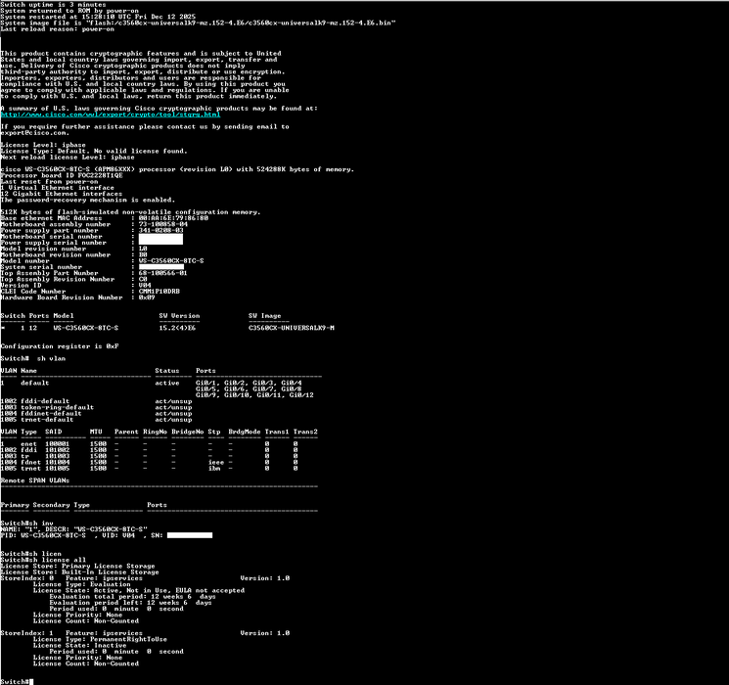Select the 'Last reset from power-on' line
The height and width of the screenshot is (685, 729).
(x=49, y=181)
